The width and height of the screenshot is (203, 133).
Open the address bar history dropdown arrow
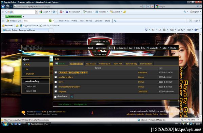pyautogui.click(x=141, y=6)
